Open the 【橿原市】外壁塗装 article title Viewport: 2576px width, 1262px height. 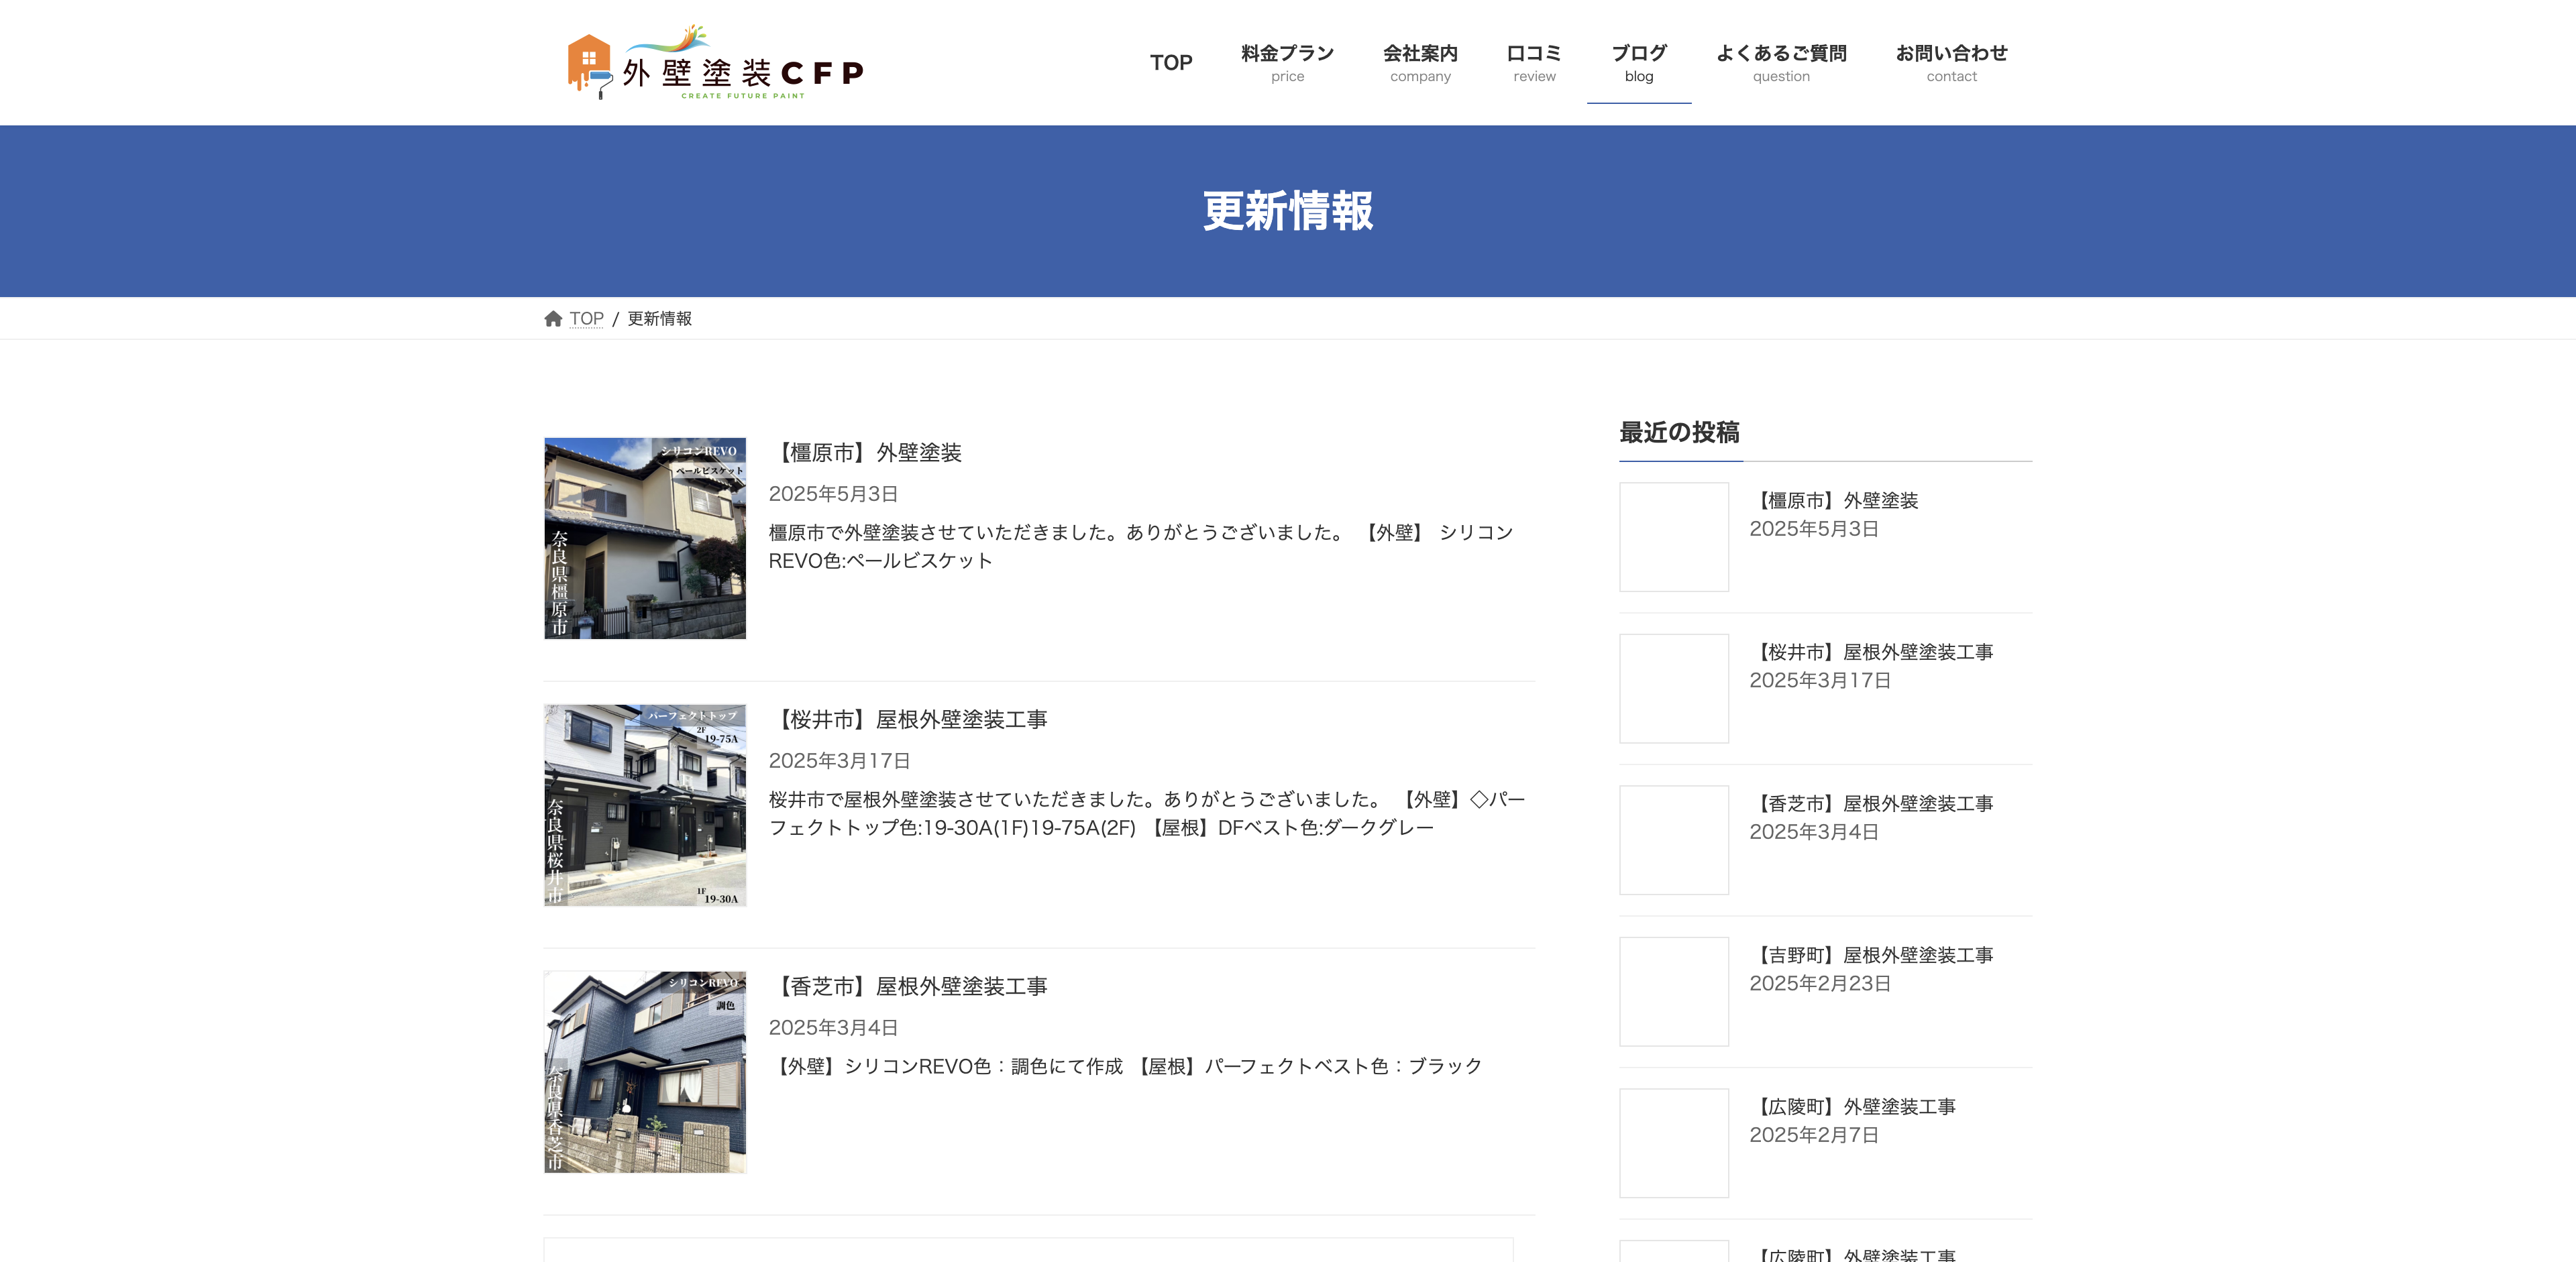pos(866,453)
